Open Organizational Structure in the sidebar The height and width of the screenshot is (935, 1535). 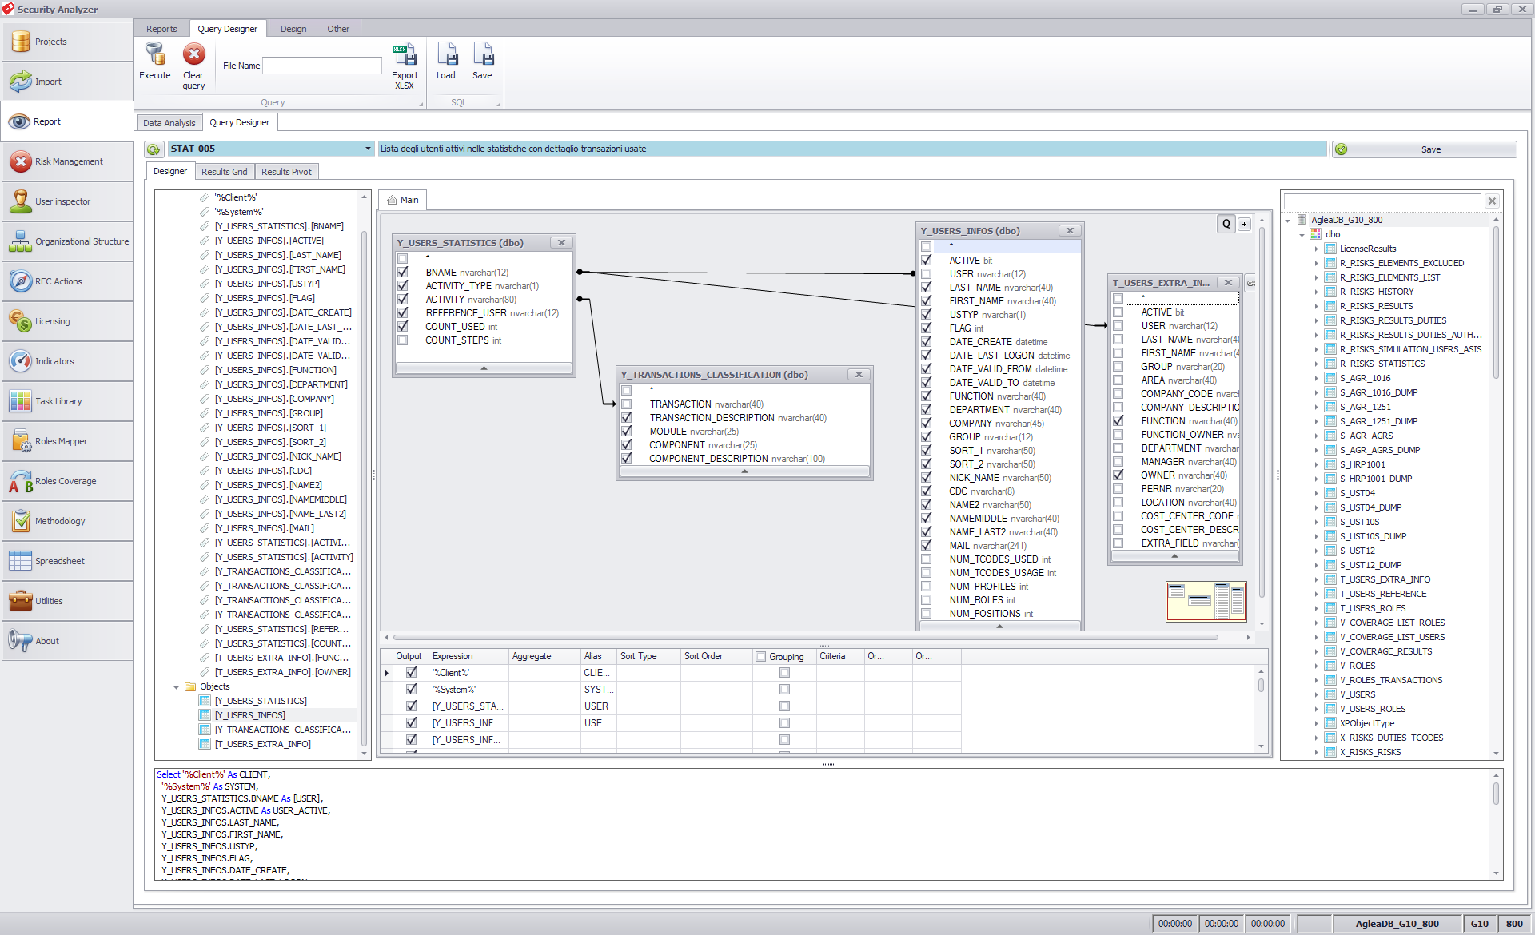pos(67,241)
